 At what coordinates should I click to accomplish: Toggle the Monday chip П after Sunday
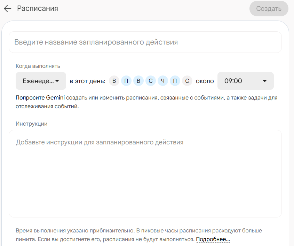(x=126, y=81)
